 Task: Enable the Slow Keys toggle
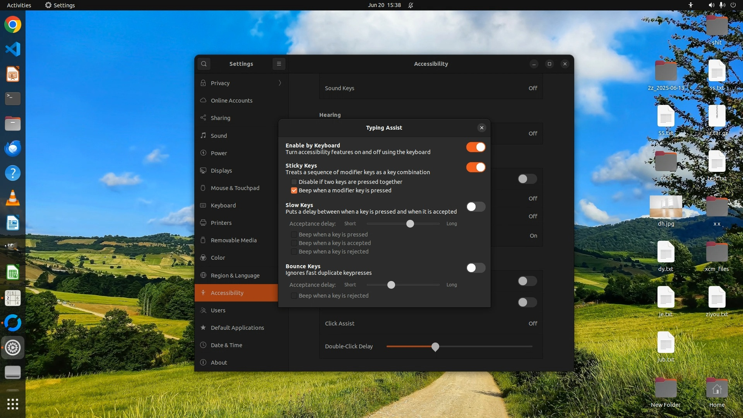pyautogui.click(x=476, y=207)
